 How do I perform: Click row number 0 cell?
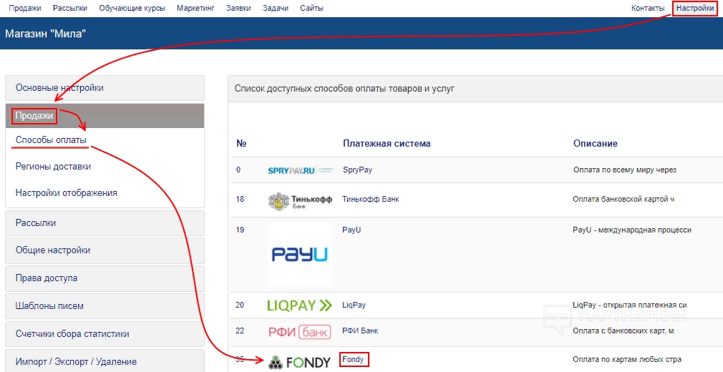[x=238, y=170]
